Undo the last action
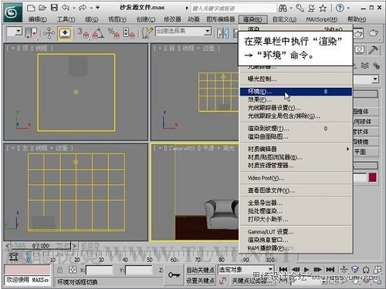 (66, 8)
